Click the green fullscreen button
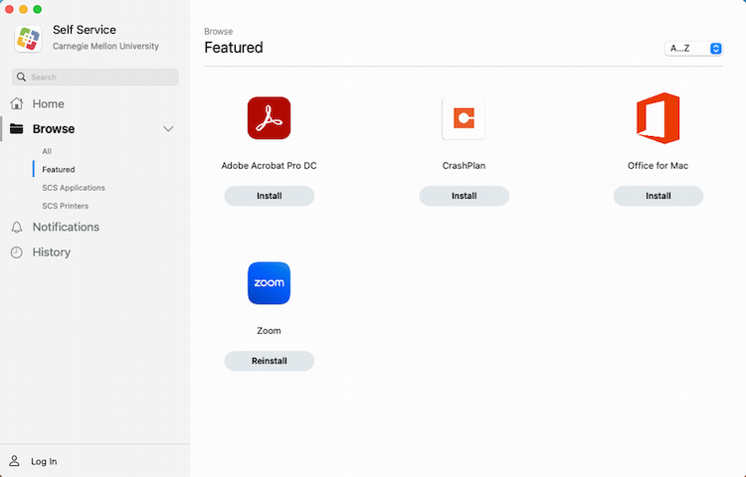 coord(37,9)
